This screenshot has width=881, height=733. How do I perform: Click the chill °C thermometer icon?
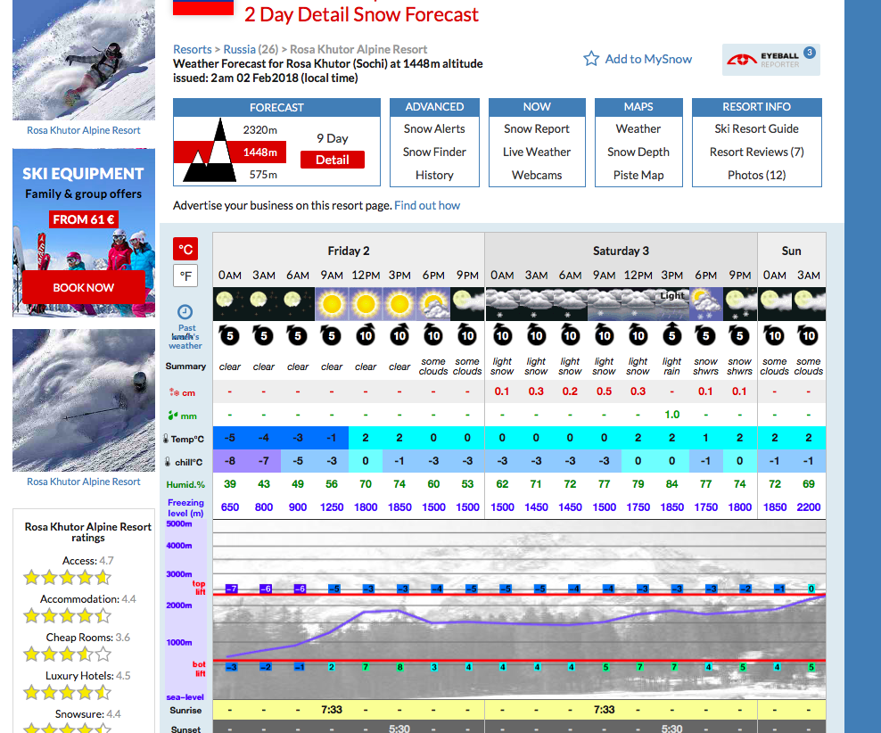pyautogui.click(x=168, y=462)
